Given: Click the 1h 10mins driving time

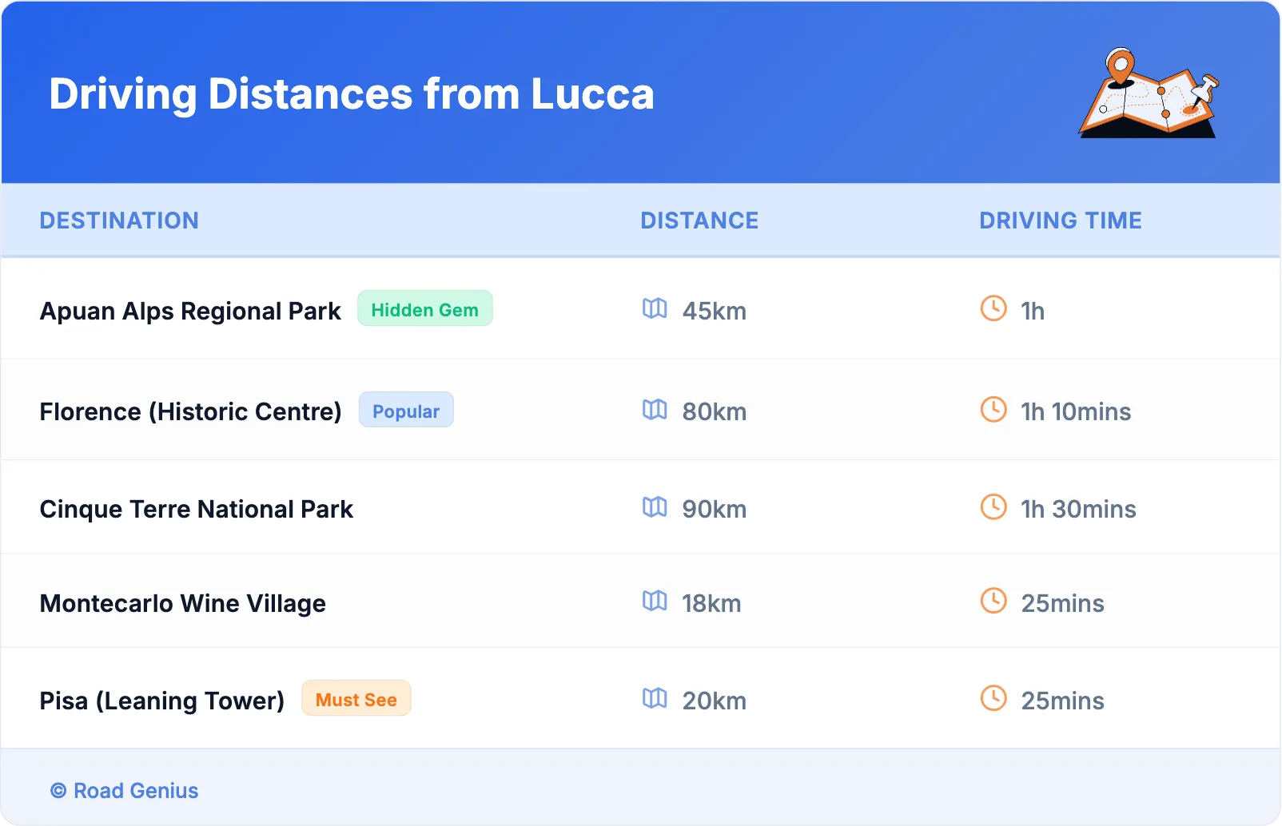Looking at the screenshot, I should [1076, 411].
